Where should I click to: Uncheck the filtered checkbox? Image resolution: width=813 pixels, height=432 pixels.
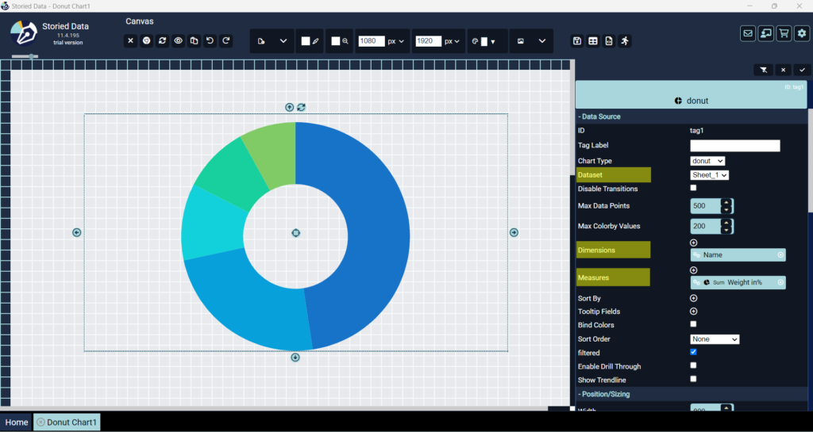[693, 352]
